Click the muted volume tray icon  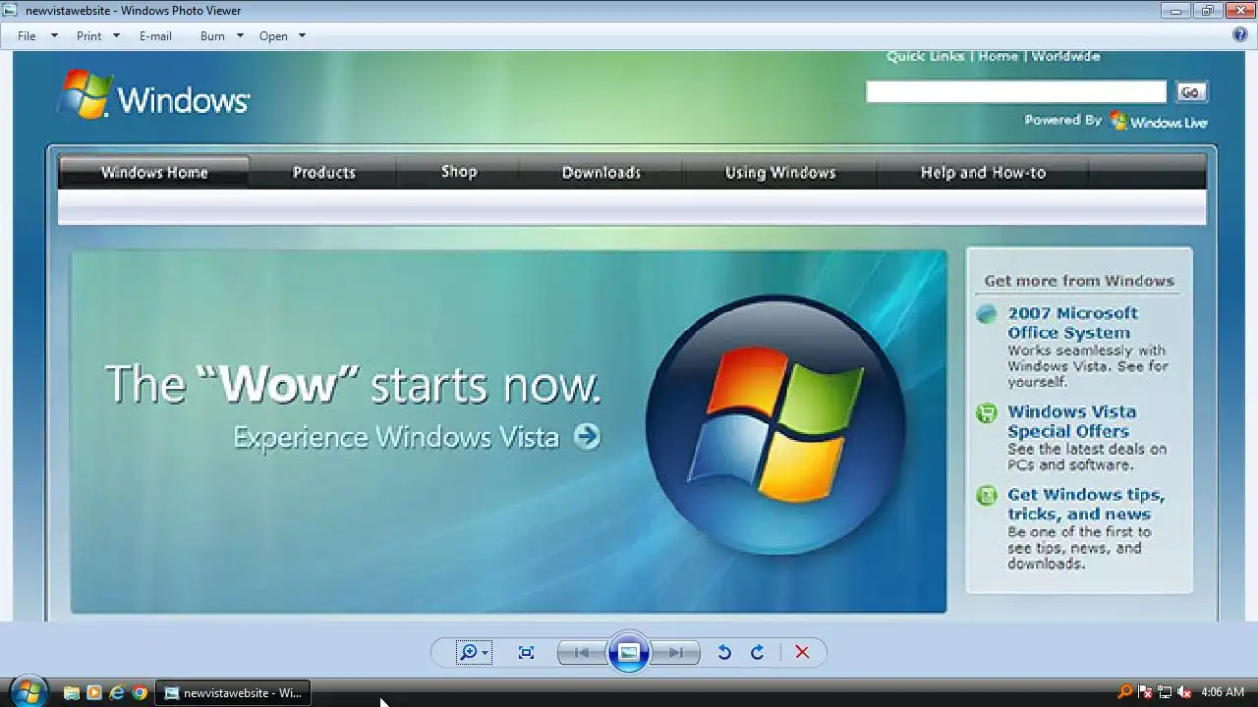coord(1184,692)
